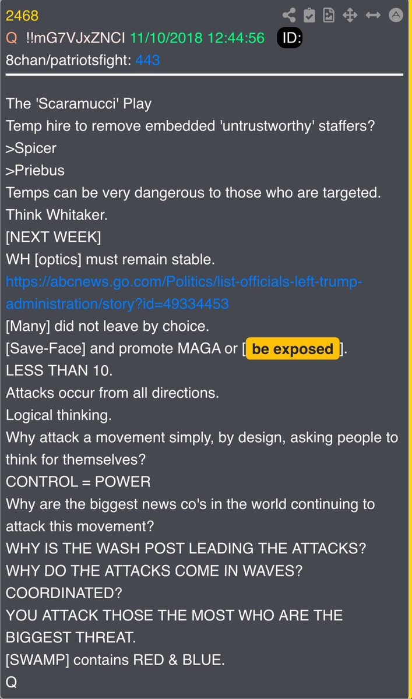Screen dimensions: 412x699
Task: Click the Q author name
Action: point(12,38)
